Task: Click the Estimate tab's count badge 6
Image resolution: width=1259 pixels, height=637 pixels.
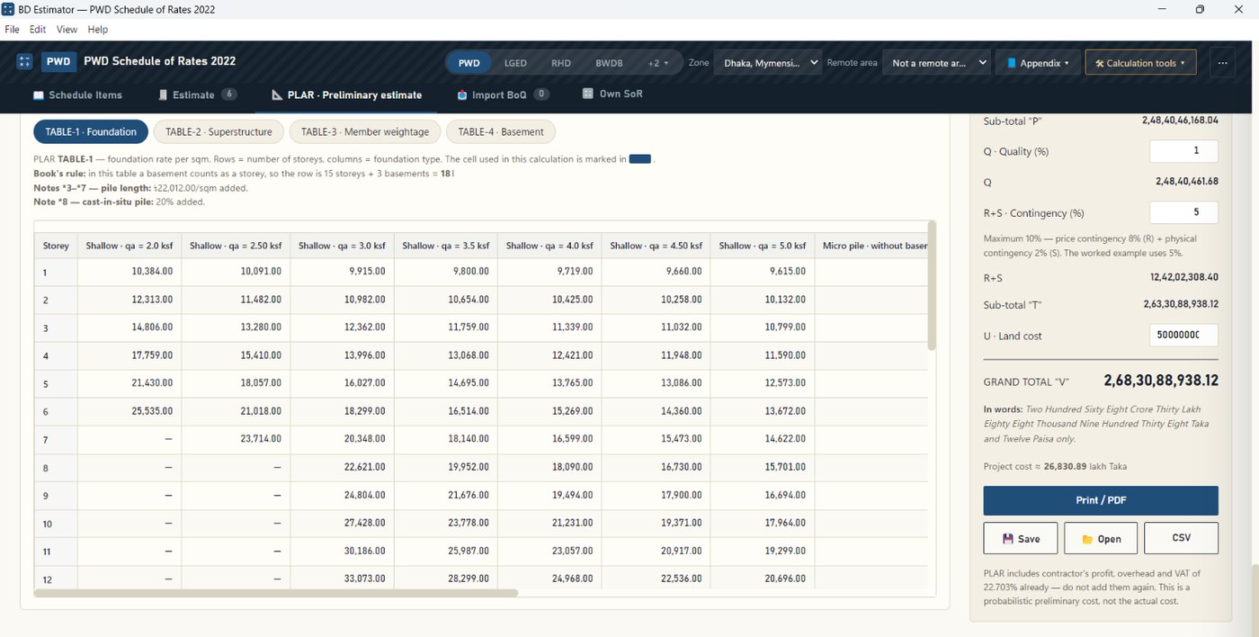Action: tap(229, 94)
